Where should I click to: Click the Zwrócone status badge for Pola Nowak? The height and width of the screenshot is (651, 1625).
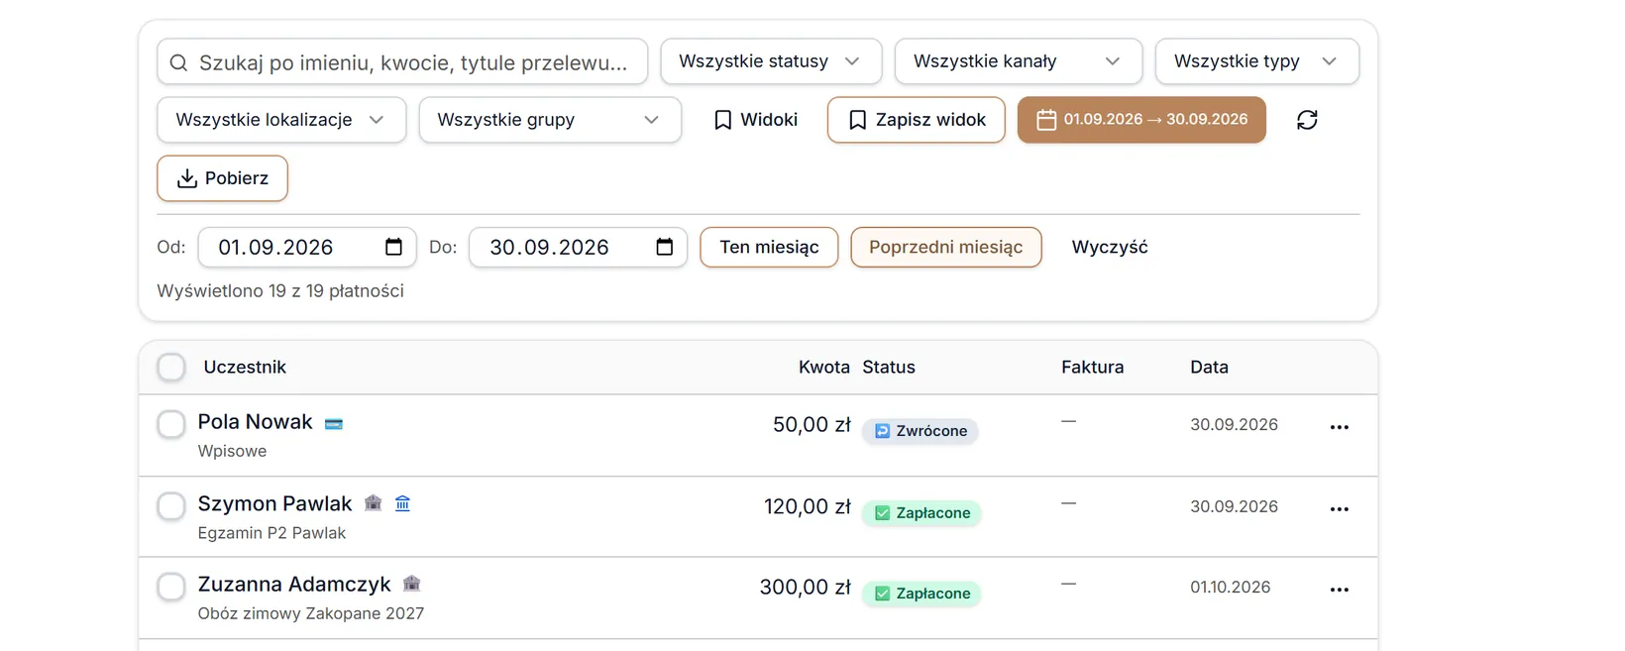pyautogui.click(x=921, y=431)
